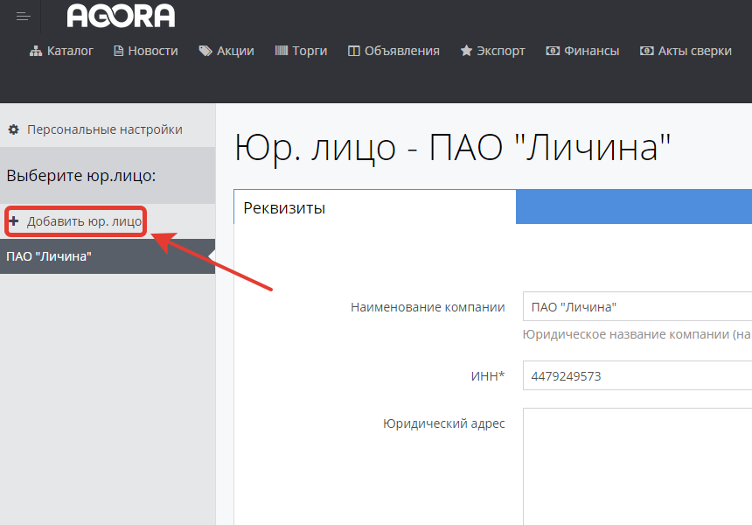Image resolution: width=752 pixels, height=525 pixels.
Task: Switch to the Реквизиты tab
Action: tap(284, 208)
